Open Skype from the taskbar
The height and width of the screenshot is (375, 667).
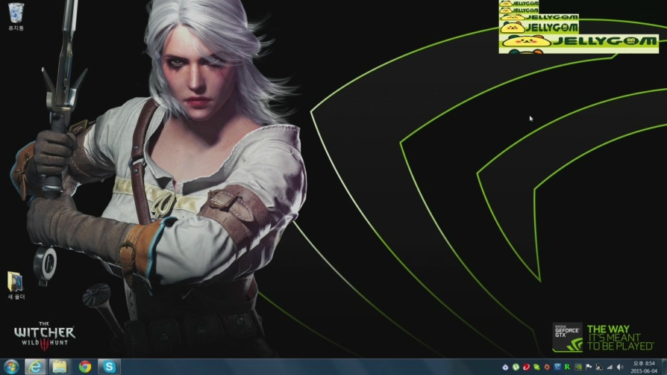[109, 367]
